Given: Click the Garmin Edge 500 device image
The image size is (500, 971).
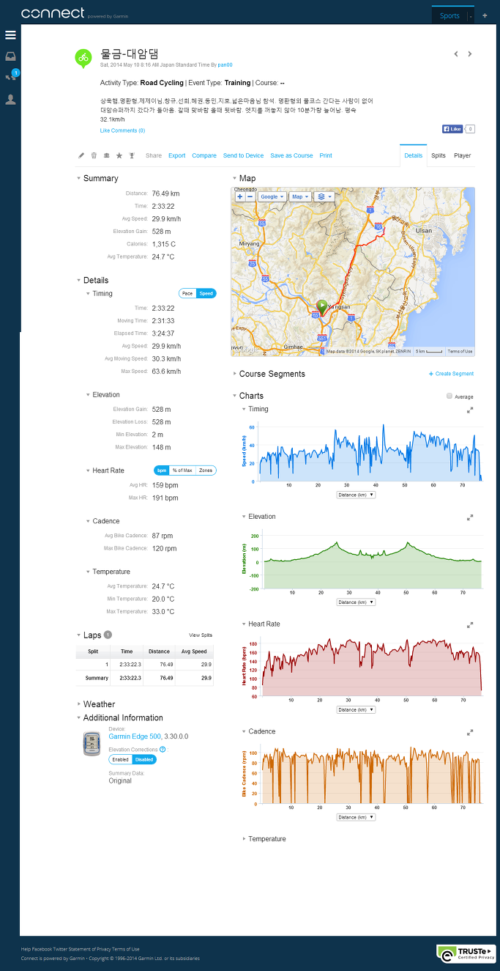Looking at the screenshot, I should 92,742.
